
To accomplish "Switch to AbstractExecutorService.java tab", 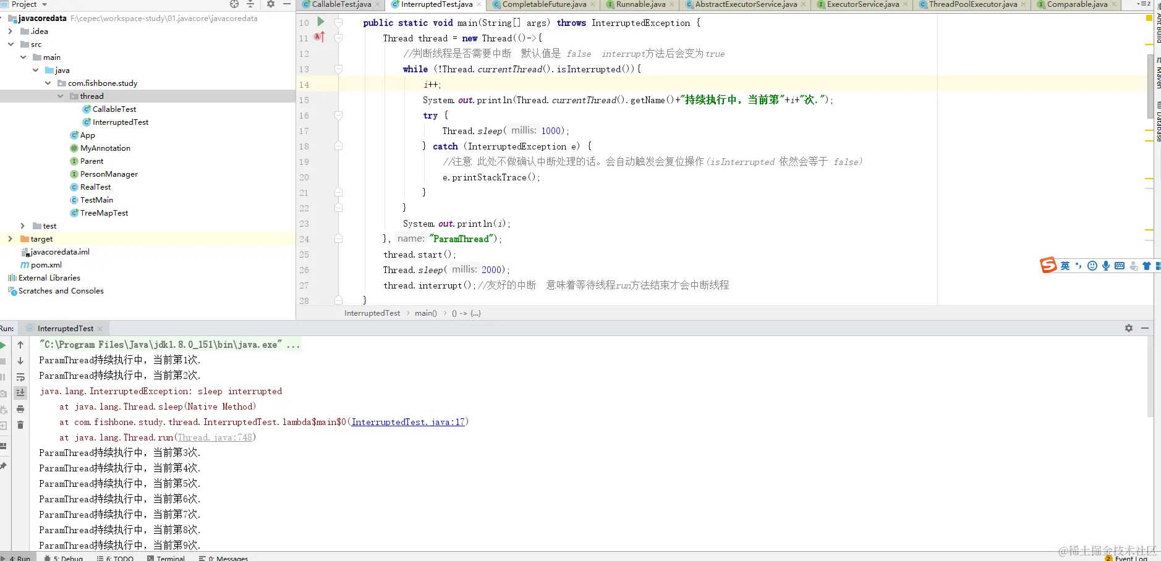I will 746,4.
